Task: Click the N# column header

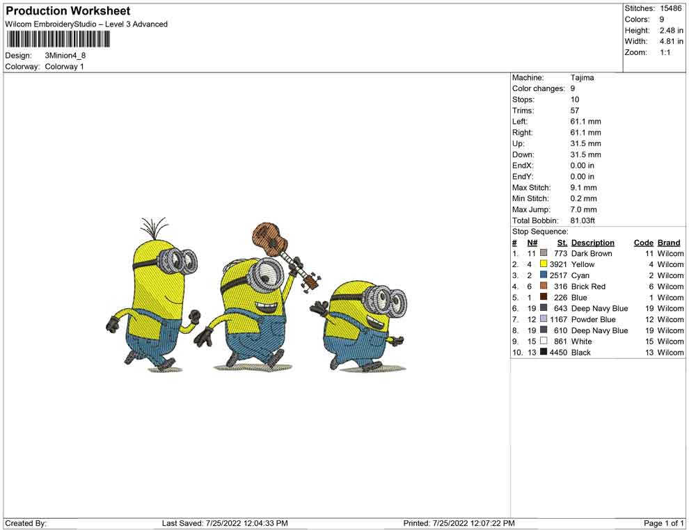Action: tap(532, 243)
